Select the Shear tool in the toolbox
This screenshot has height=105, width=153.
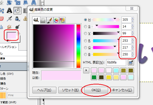tap(26, 3)
